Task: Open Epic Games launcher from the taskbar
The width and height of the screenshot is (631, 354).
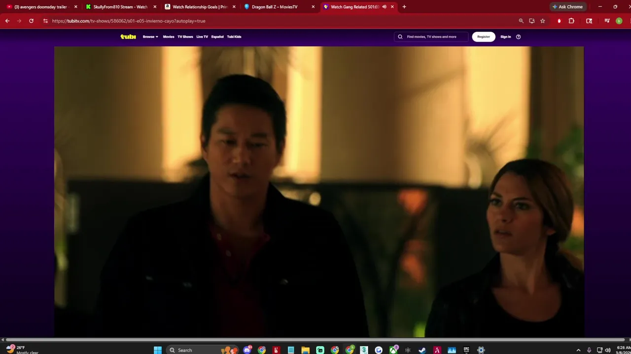Action: click(x=466, y=350)
